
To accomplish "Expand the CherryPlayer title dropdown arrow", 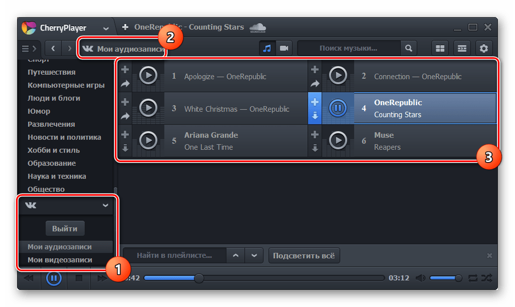I will (106, 28).
